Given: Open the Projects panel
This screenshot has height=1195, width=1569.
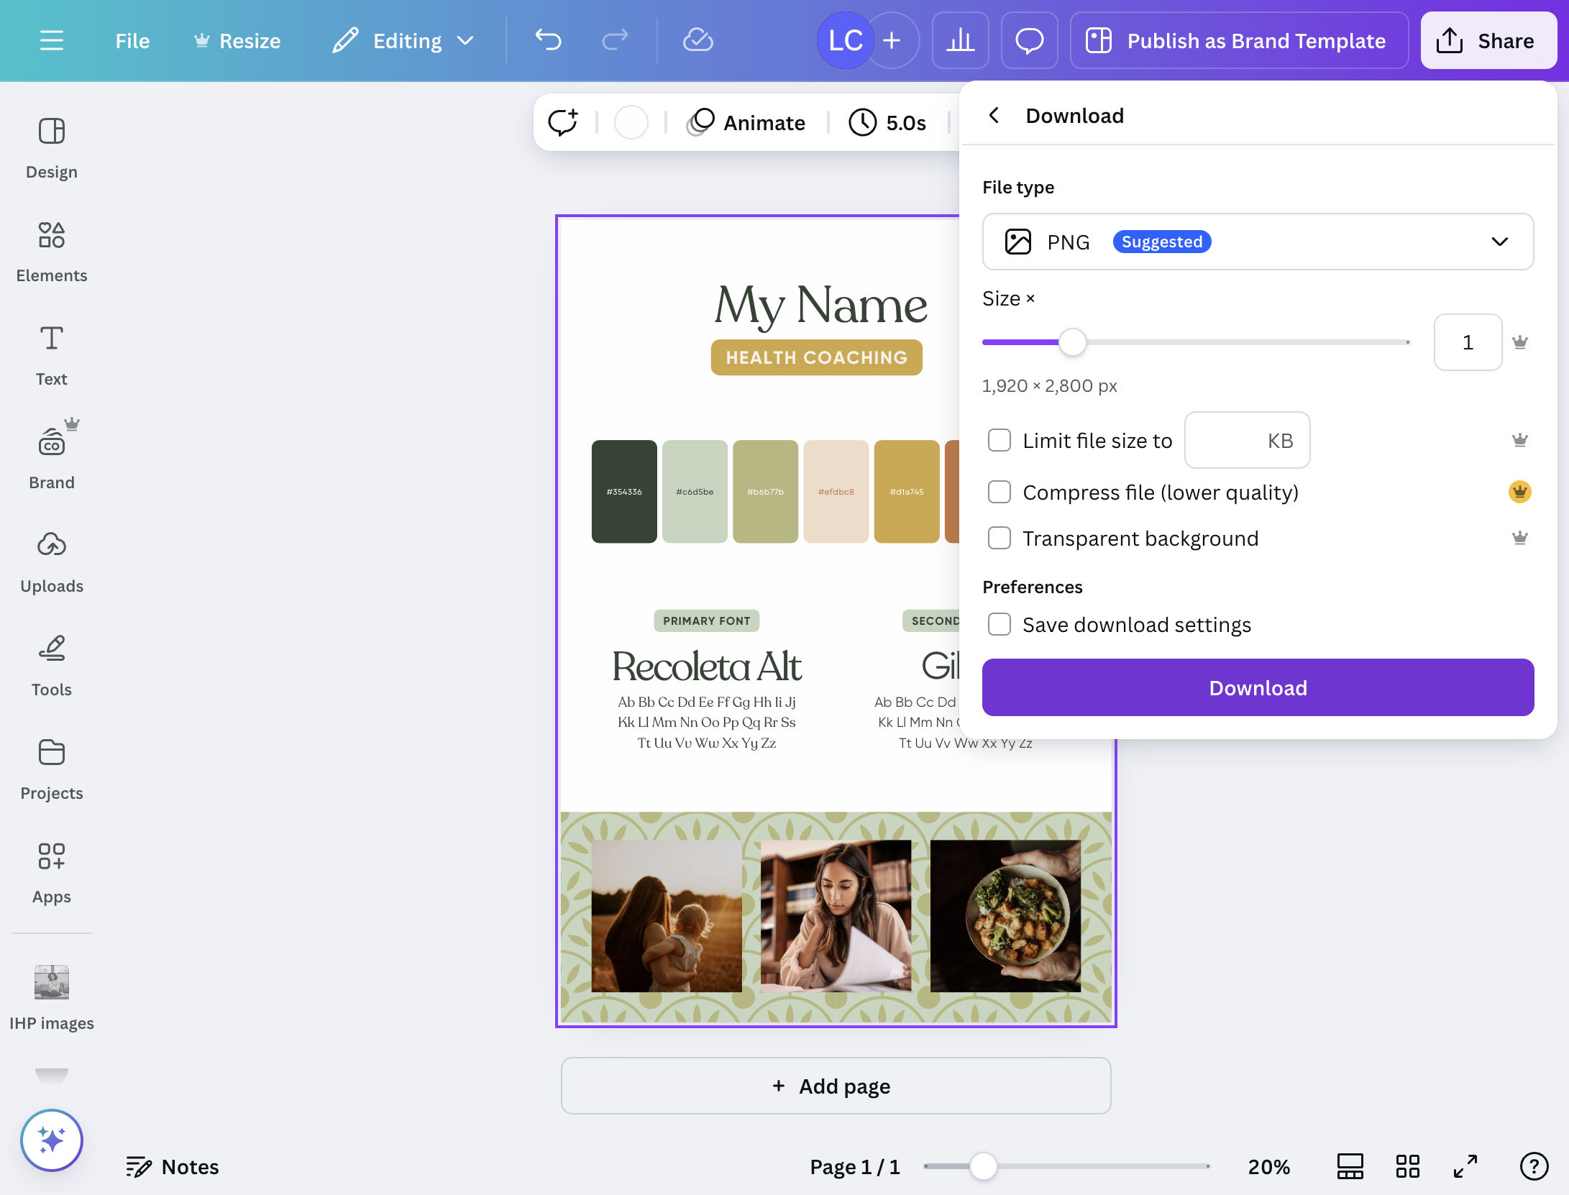Looking at the screenshot, I should tap(52, 770).
